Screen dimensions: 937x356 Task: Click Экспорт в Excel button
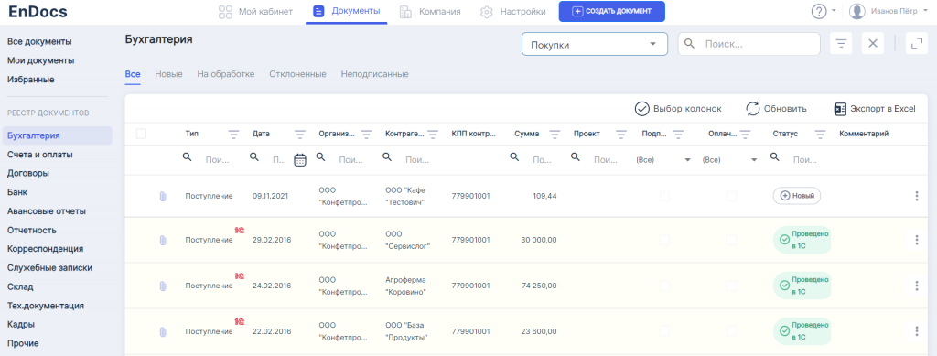point(875,109)
